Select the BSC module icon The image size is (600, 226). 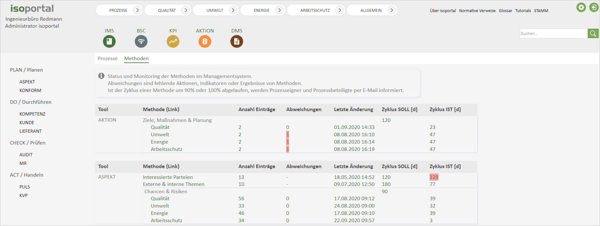(x=141, y=41)
